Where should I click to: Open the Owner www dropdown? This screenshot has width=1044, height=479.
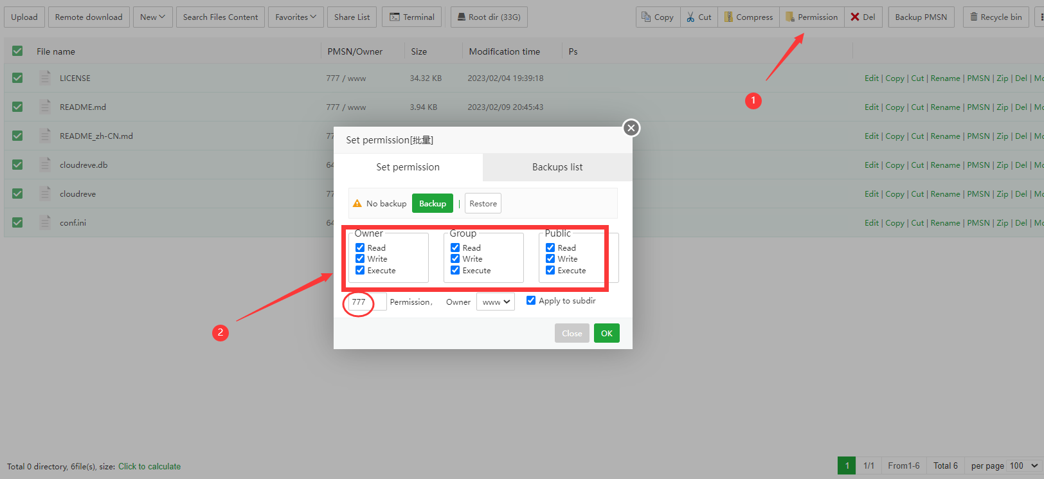click(x=496, y=302)
